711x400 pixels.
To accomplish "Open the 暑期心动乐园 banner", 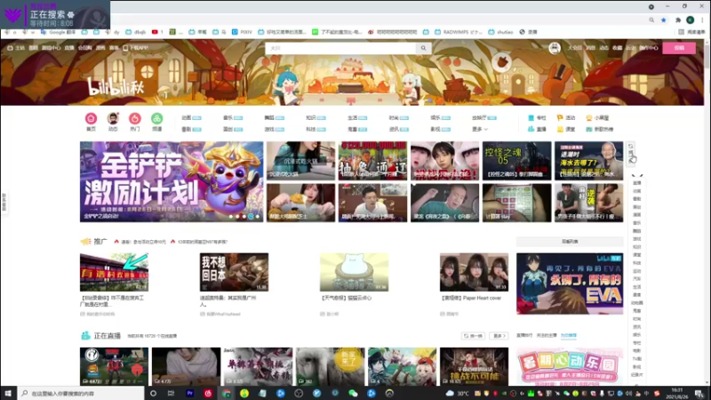I will [x=570, y=367].
